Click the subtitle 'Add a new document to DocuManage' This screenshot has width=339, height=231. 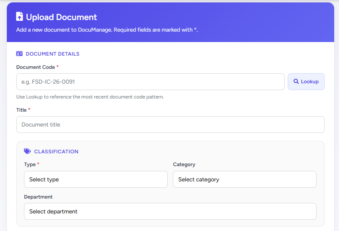[x=107, y=30]
